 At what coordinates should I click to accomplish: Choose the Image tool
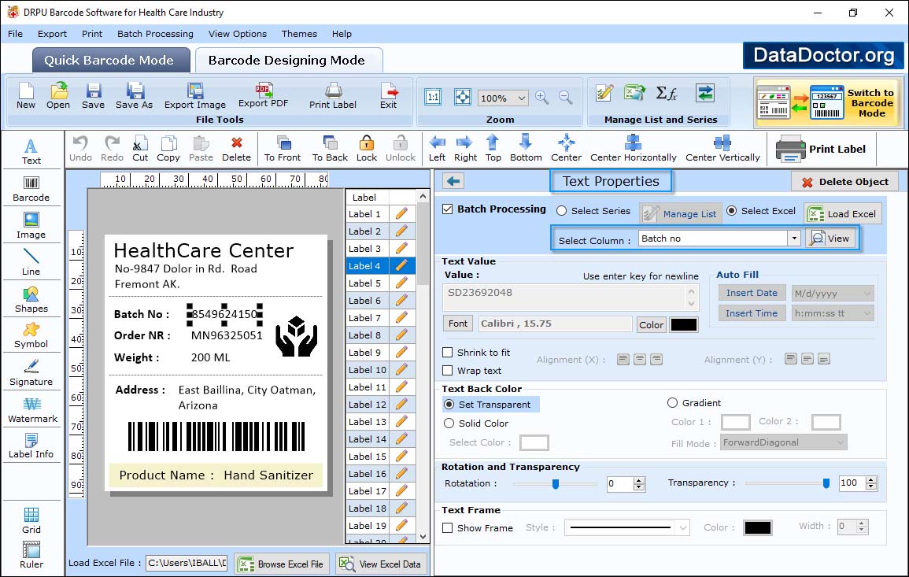[x=31, y=226]
